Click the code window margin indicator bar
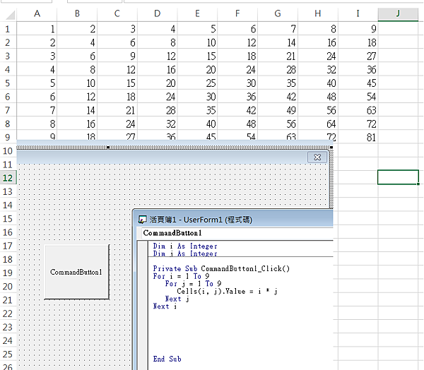Viewport: 424px width, 370px height. coord(143,304)
